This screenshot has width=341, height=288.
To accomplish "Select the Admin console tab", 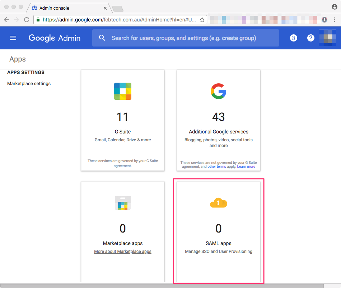I will pos(69,8).
